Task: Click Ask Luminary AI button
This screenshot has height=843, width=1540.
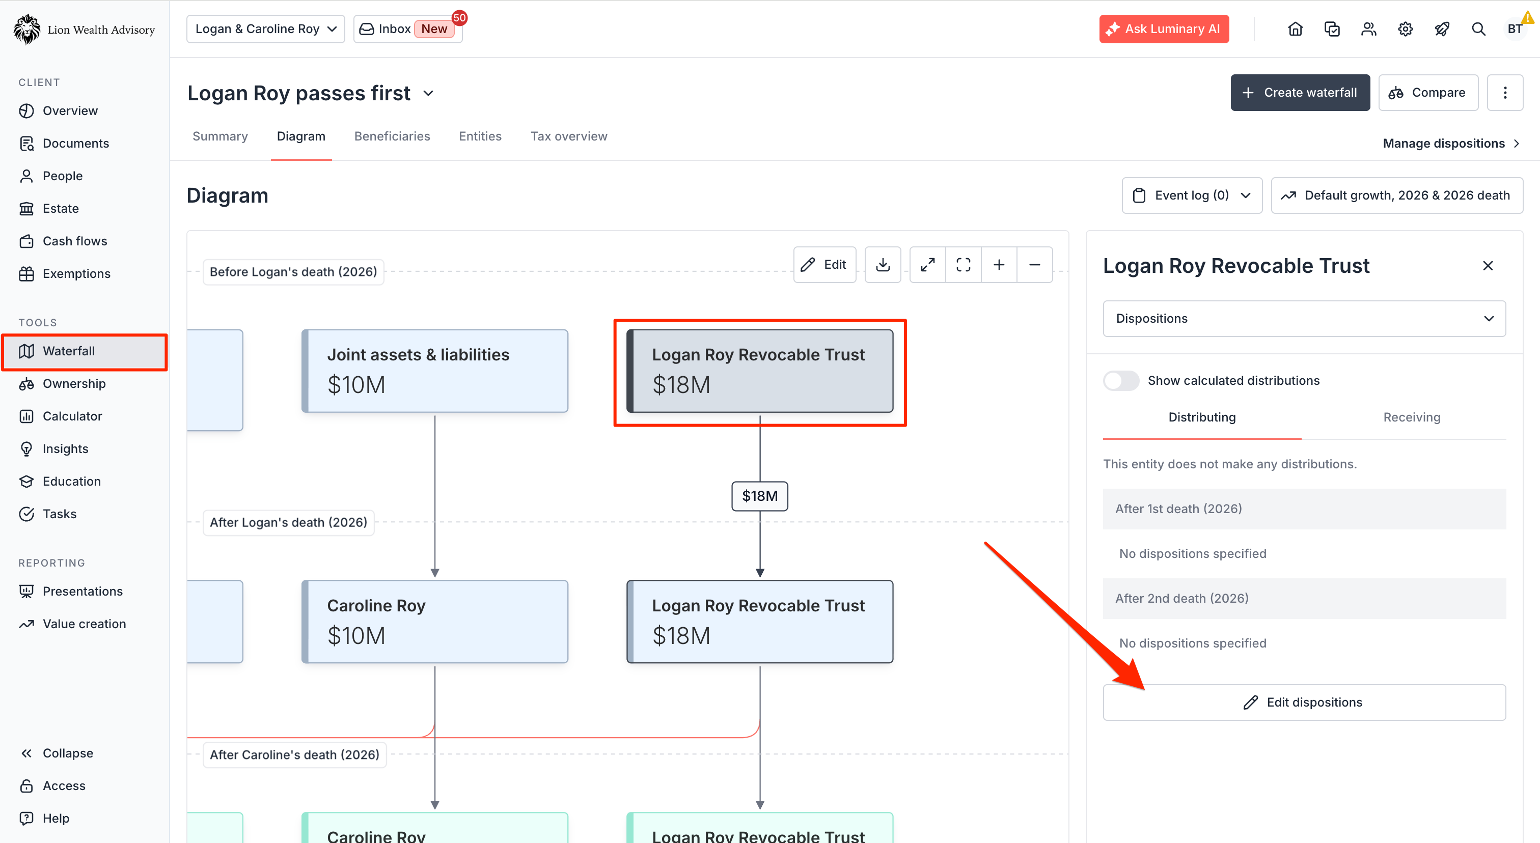Action: click(1163, 29)
